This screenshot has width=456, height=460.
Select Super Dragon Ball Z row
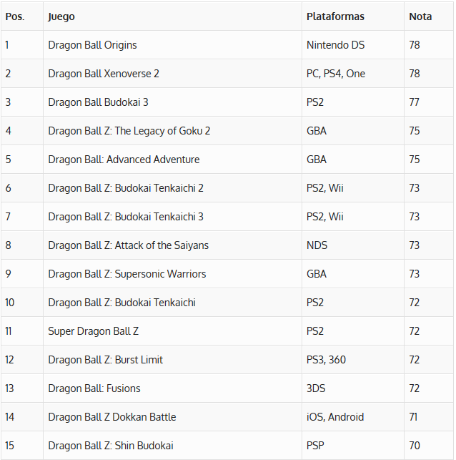[x=94, y=331]
